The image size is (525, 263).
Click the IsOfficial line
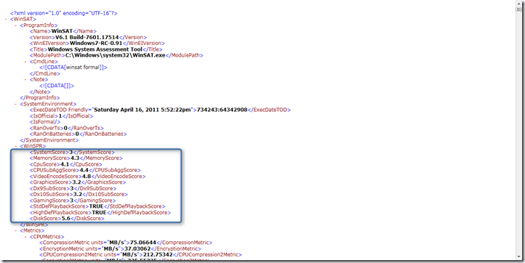tap(61, 116)
